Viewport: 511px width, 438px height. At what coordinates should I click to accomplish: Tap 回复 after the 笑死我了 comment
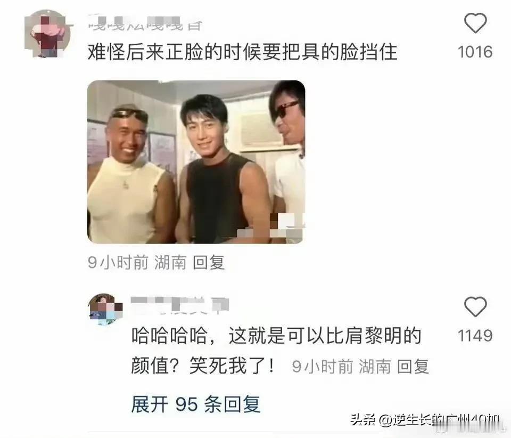point(413,366)
